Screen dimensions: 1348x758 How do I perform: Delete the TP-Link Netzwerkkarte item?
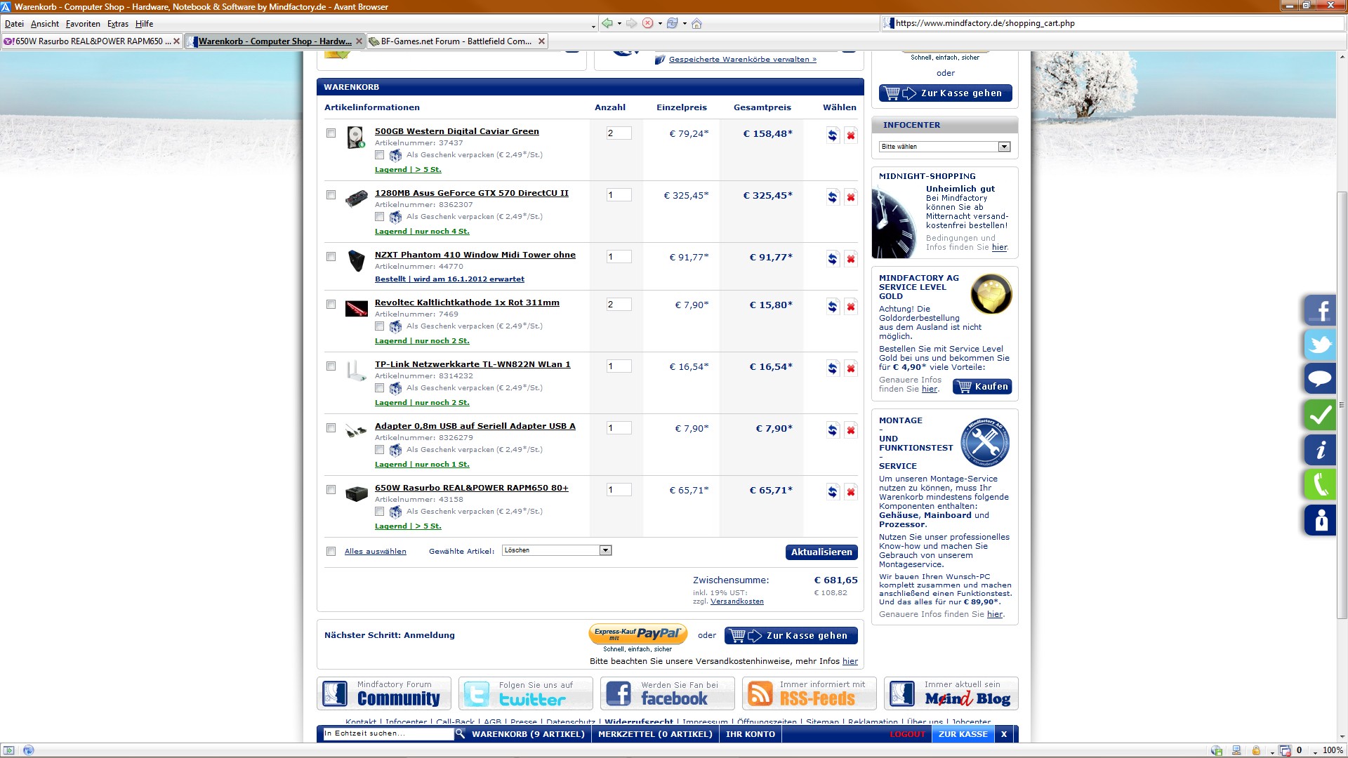[x=850, y=368]
